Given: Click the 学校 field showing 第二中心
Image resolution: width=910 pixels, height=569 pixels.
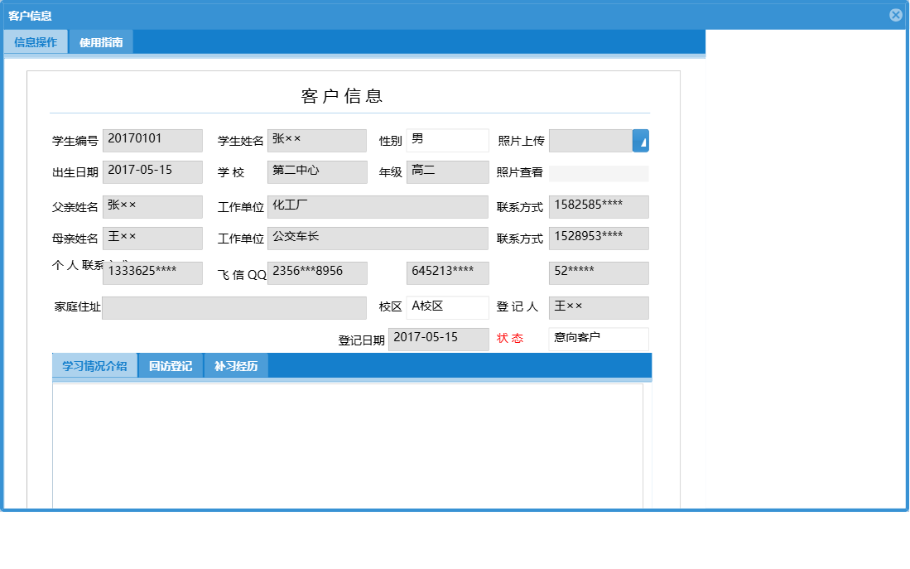Looking at the screenshot, I should click(316, 171).
